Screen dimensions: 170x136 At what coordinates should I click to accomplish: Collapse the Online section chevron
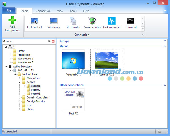click(165, 46)
